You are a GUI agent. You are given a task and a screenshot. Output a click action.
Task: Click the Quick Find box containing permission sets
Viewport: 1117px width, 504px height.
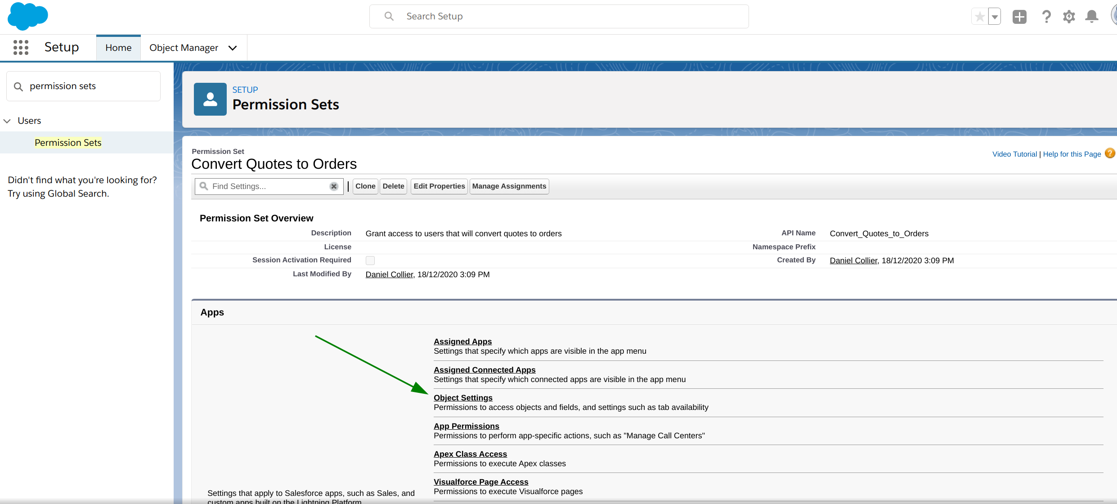(84, 86)
